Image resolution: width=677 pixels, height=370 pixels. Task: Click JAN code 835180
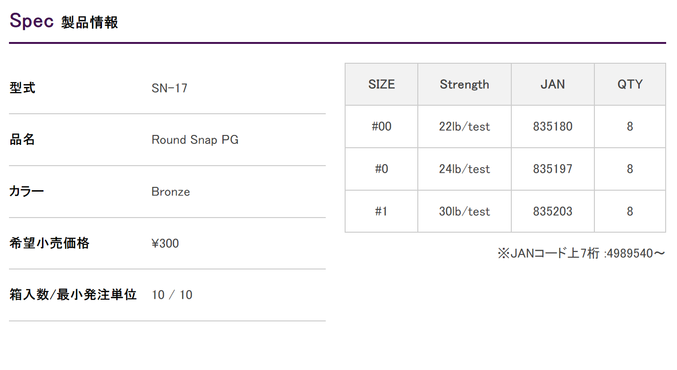point(553,126)
